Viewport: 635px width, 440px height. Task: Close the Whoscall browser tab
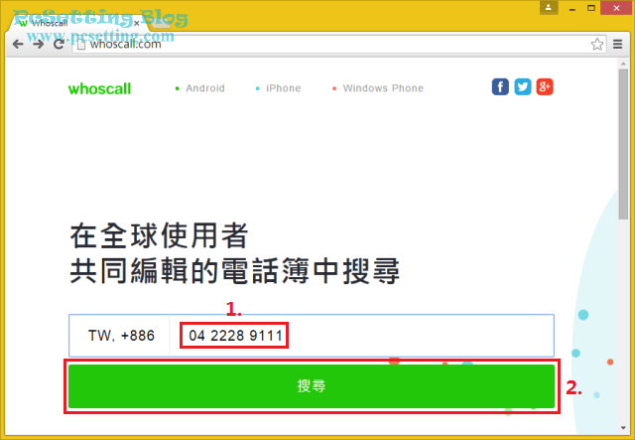click(x=137, y=23)
